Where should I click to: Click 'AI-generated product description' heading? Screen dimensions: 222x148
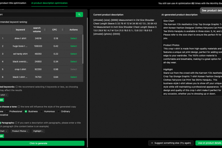(179, 14)
